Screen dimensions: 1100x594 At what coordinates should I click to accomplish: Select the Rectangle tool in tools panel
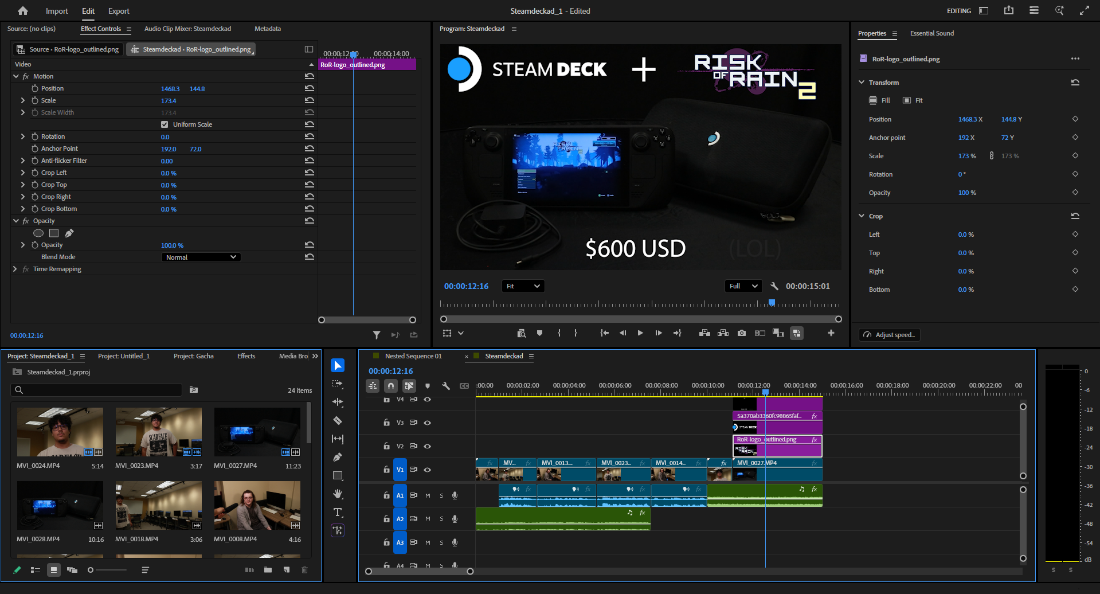click(x=338, y=475)
